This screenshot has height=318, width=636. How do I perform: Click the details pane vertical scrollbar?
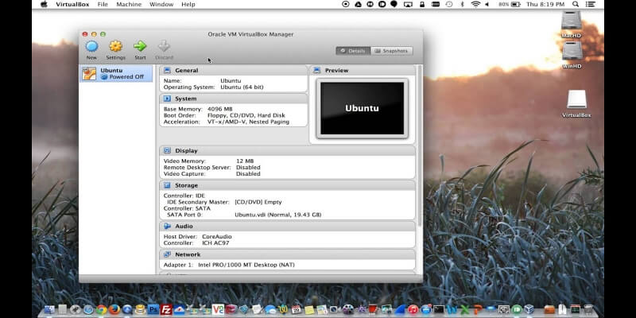420,146
